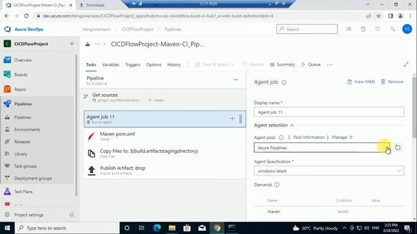The width and height of the screenshot is (417, 234).
Task: Select the Get sources step
Action: [165, 97]
